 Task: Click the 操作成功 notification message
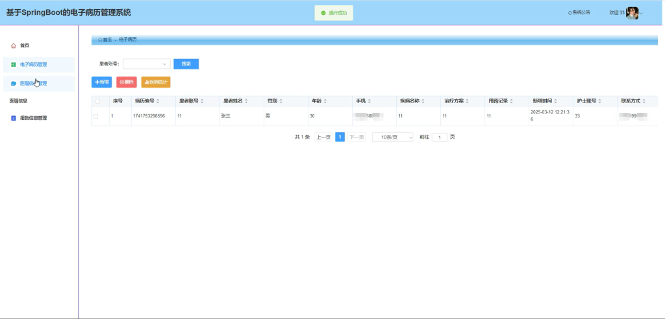click(334, 13)
